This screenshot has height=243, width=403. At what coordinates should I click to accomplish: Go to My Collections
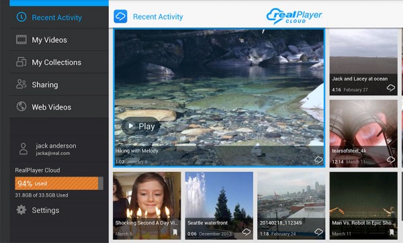click(59, 62)
